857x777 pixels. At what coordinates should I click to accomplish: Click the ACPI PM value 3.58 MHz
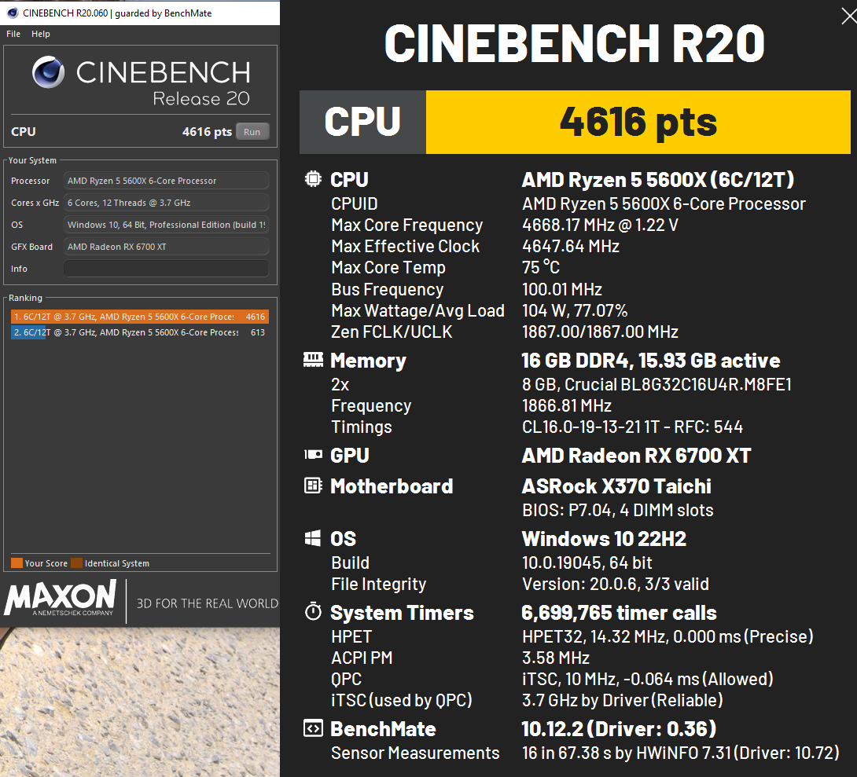pos(556,658)
